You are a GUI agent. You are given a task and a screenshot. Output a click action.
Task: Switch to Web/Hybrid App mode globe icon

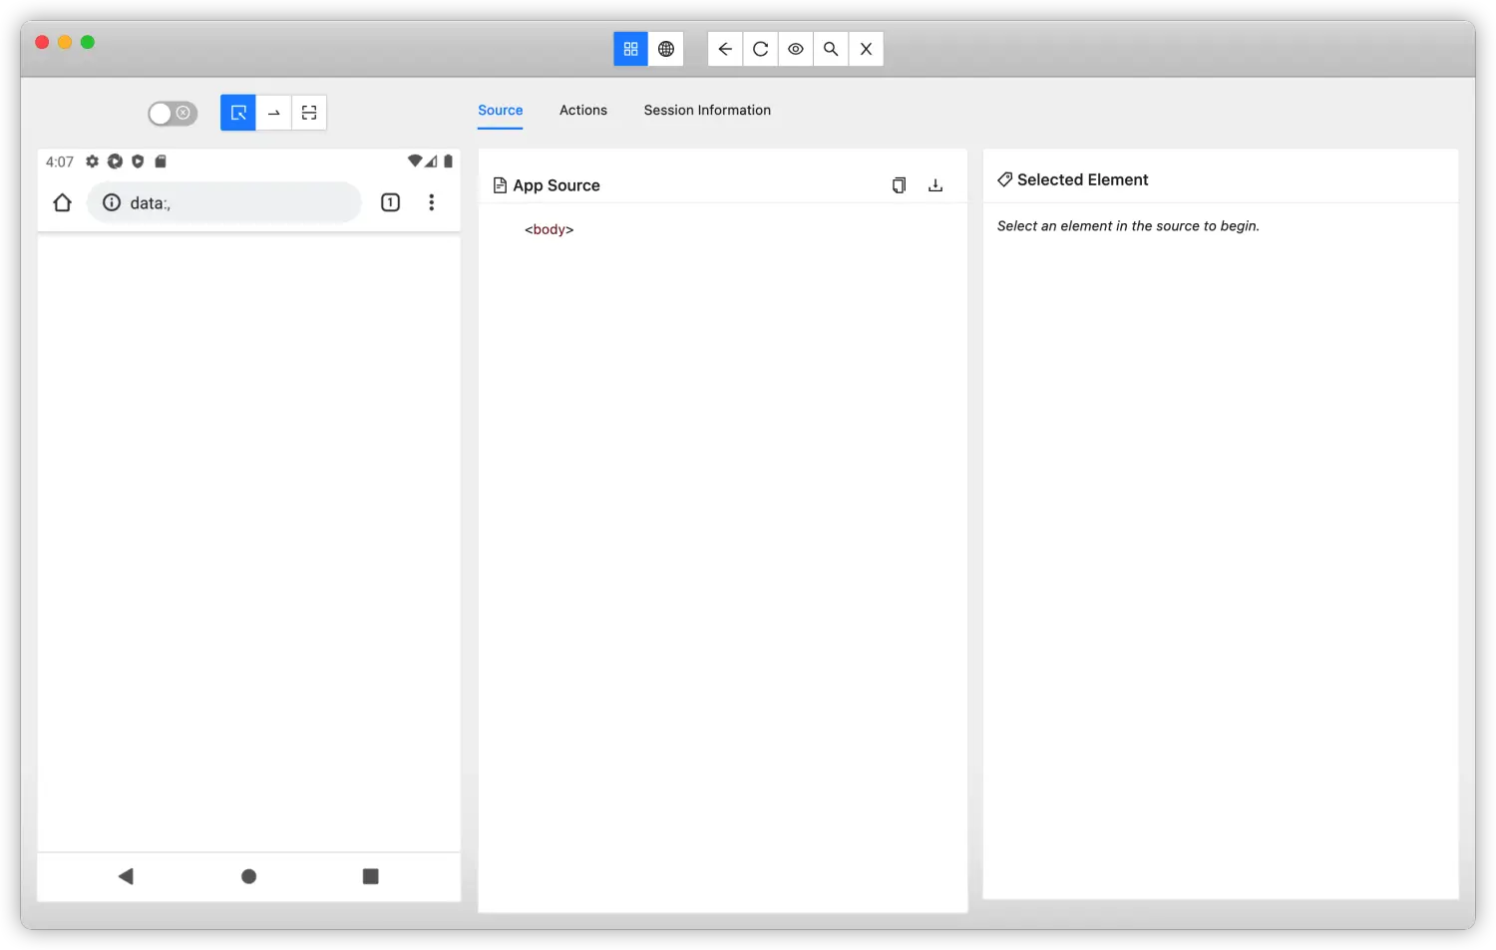[x=666, y=49]
